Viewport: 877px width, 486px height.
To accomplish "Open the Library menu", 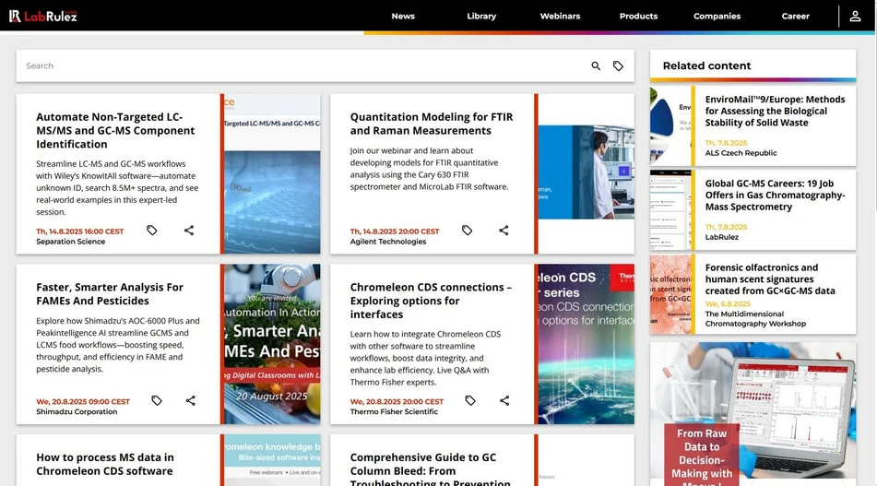I will click(x=481, y=17).
